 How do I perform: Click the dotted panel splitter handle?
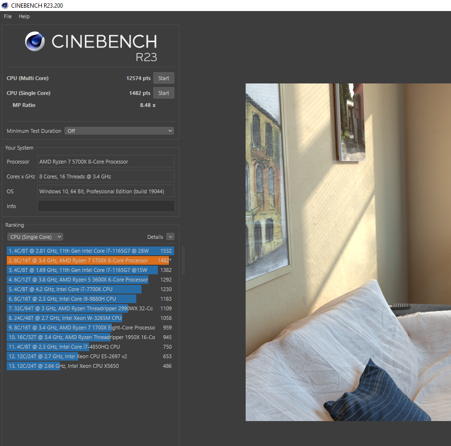(183, 260)
